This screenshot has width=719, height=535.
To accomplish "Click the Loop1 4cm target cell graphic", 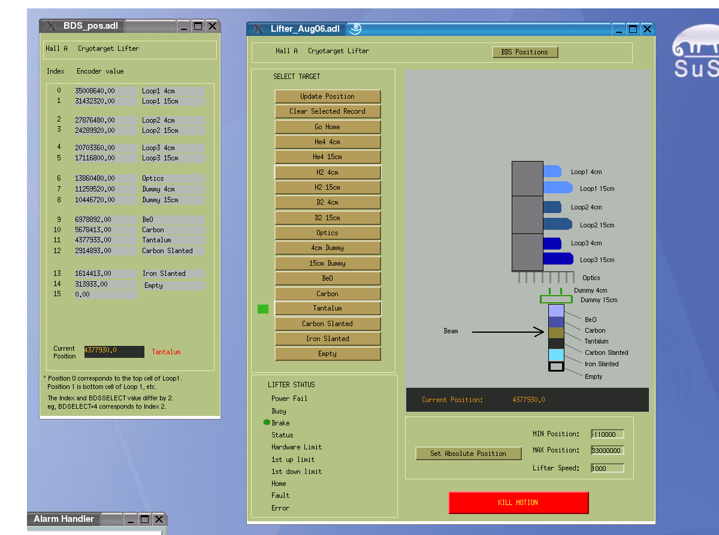I will click(x=552, y=171).
